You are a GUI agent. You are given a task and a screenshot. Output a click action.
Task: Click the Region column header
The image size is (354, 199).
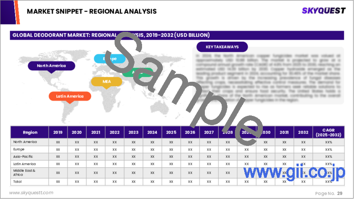click(x=30, y=132)
